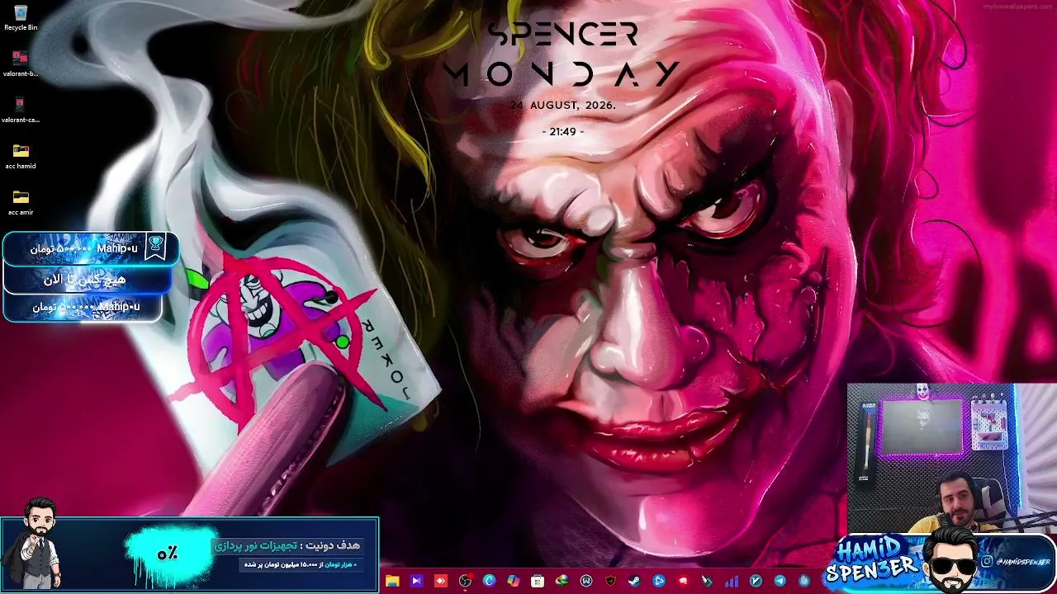The image size is (1057, 594).
Task: Open the blue round icon beside Steam
Action: pyautogui.click(x=659, y=581)
